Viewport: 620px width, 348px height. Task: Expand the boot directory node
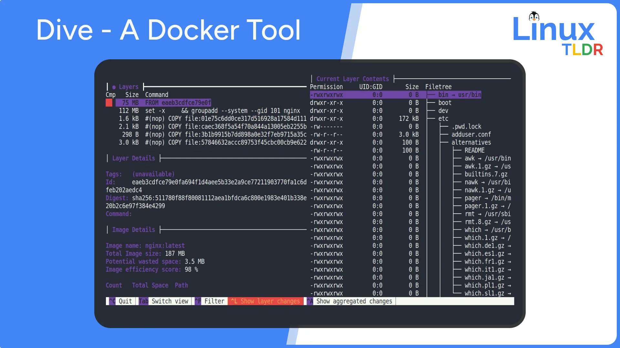tap(444, 103)
